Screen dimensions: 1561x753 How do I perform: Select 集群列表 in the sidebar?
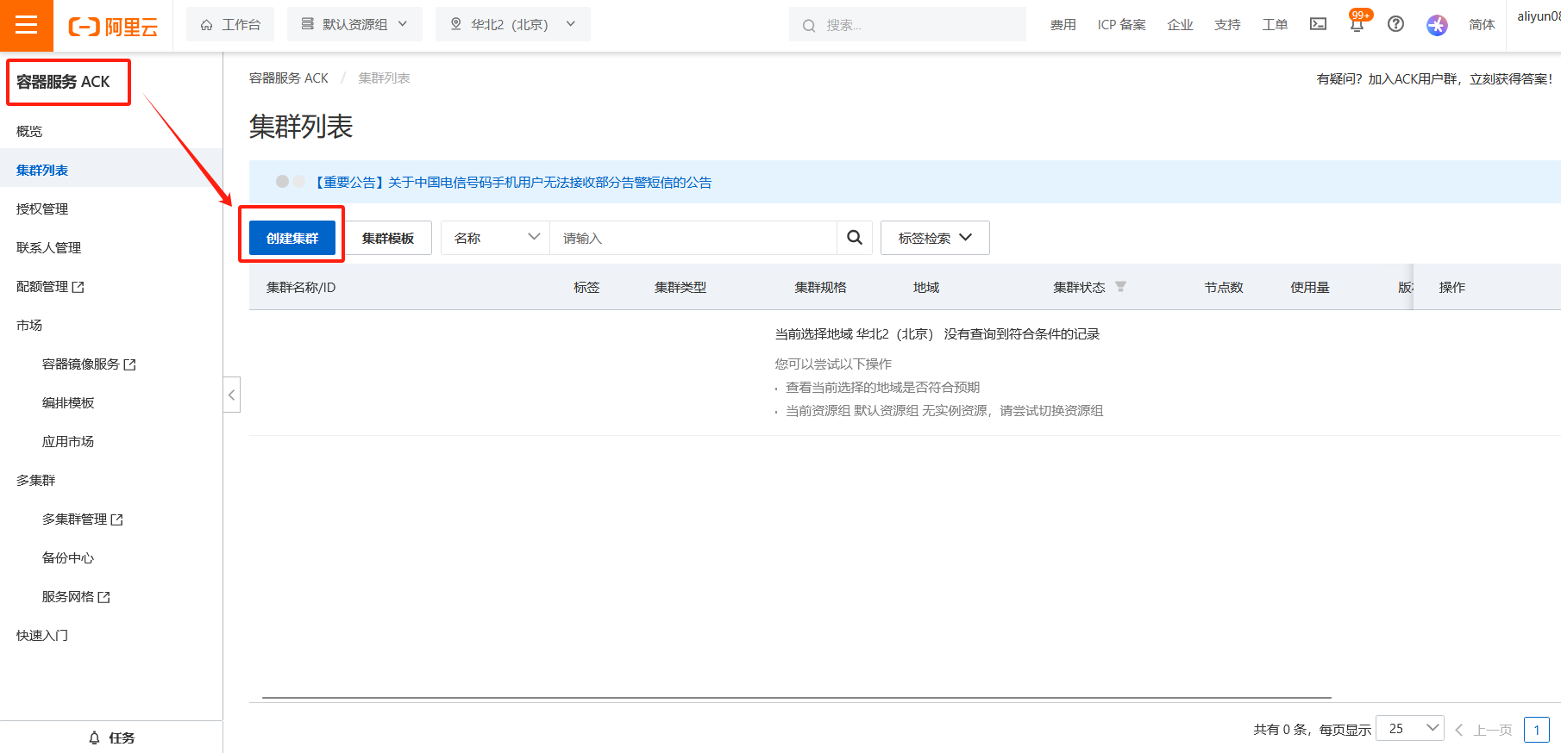point(42,170)
